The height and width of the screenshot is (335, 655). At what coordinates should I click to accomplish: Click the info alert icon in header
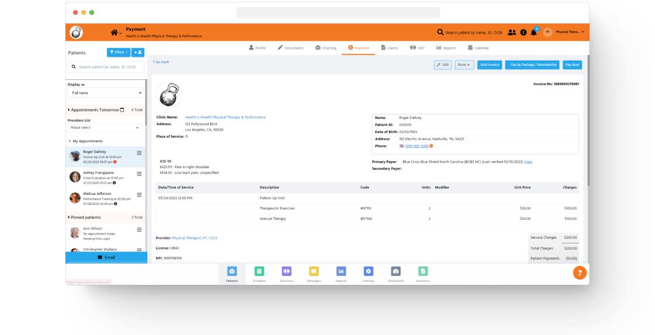(523, 32)
